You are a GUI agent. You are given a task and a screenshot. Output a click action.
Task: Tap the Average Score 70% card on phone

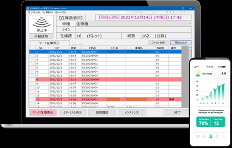click(x=203, y=122)
